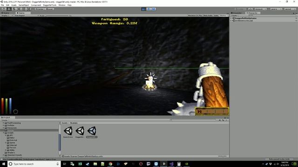Open the GameObject menu
Image resolution: width=298 pixels, height=167 pixels.
tap(24, 5)
